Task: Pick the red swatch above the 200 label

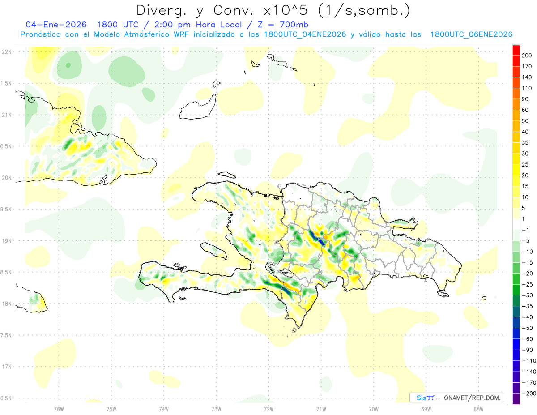Action: click(516, 50)
